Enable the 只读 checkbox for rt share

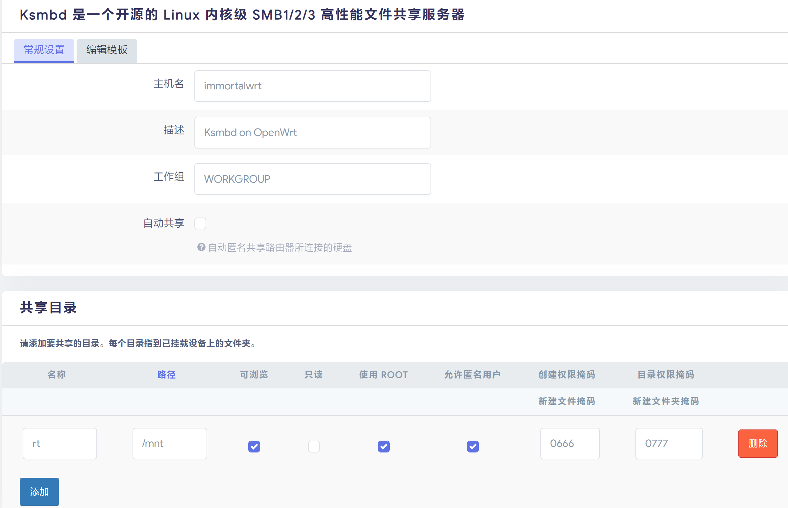(x=314, y=446)
